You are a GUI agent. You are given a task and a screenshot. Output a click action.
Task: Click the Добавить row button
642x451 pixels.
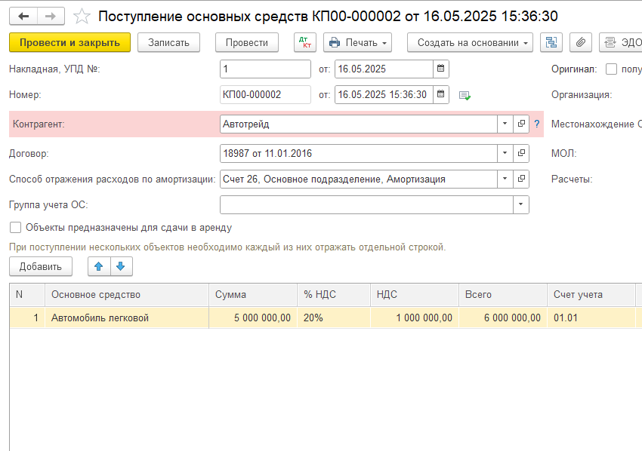tap(41, 266)
